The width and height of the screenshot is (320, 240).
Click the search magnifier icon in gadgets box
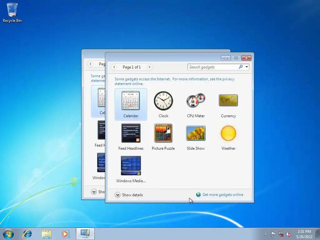241,67
